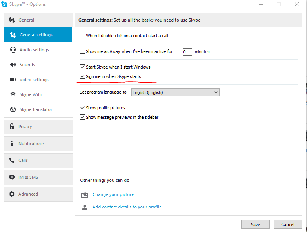Click the Save button
307x232 pixels.
[x=255, y=225]
